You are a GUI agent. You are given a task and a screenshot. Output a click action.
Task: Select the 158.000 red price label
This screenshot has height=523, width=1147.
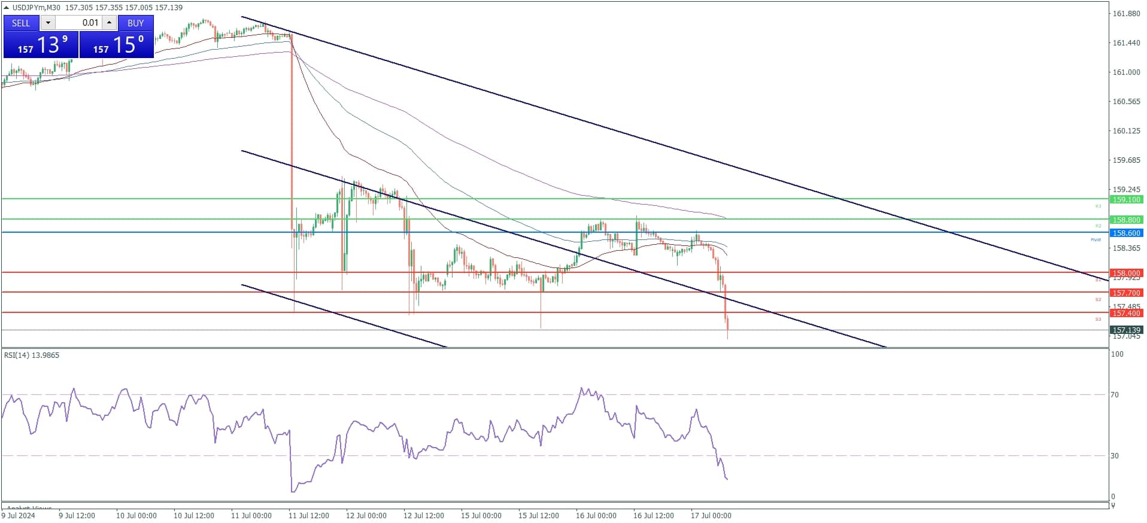[1126, 273]
